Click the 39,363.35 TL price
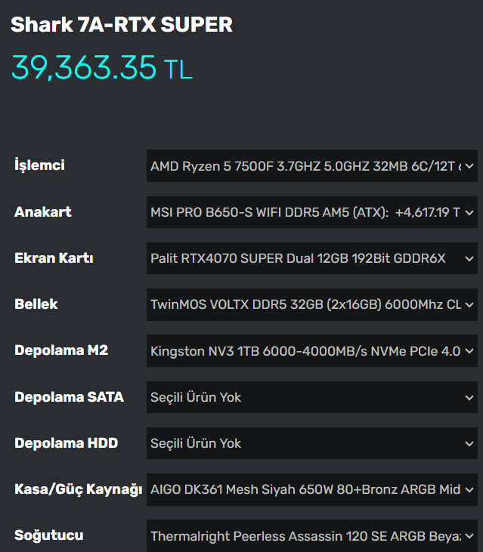Viewport: 483px width, 552px height. (102, 67)
